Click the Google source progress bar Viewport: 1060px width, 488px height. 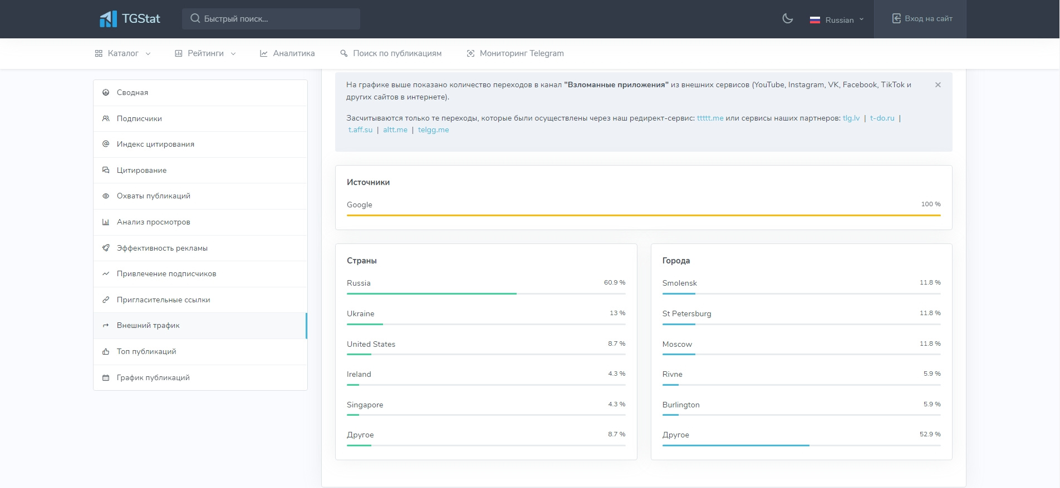click(643, 215)
